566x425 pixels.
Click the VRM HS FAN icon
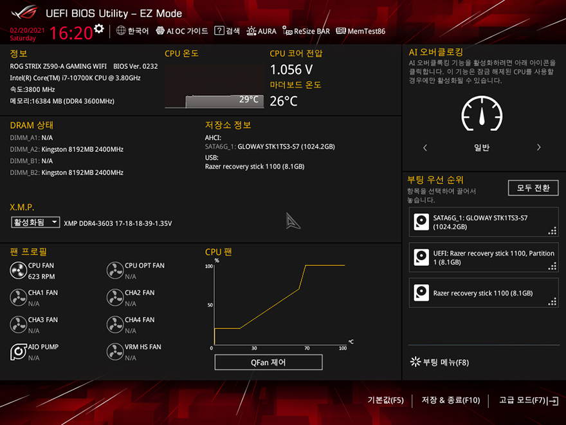tap(115, 352)
